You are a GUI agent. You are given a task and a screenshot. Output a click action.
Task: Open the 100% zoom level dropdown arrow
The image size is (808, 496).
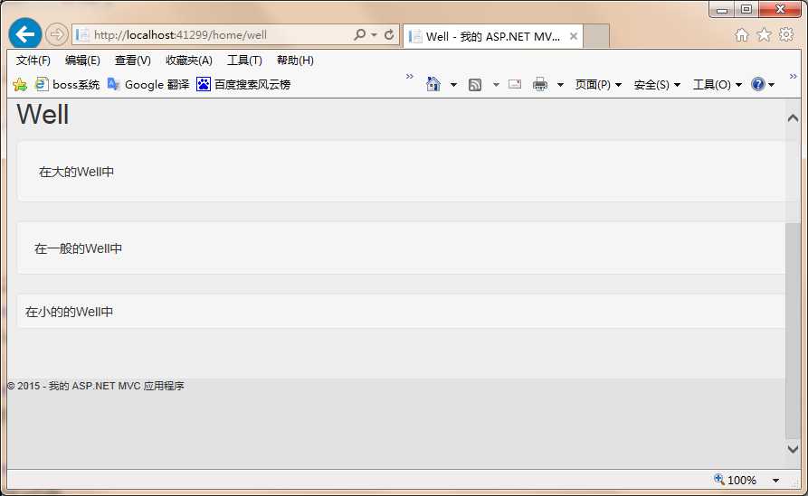click(x=775, y=481)
